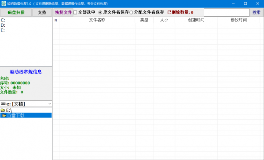The image size is (264, 160).
Task: Click the E:\ folder icon
Action: 3,110
